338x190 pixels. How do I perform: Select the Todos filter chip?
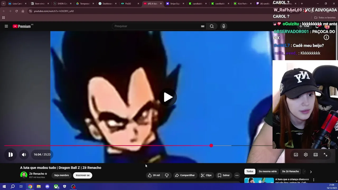[x=250, y=172]
